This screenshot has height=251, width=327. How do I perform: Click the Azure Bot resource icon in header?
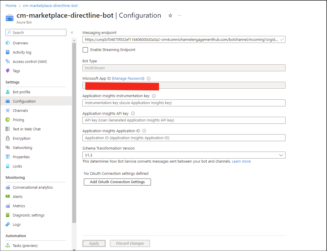[x=10, y=18]
